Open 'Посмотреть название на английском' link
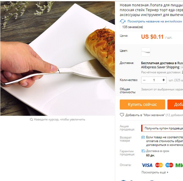The width and height of the screenshot is (183, 181). (155, 21)
